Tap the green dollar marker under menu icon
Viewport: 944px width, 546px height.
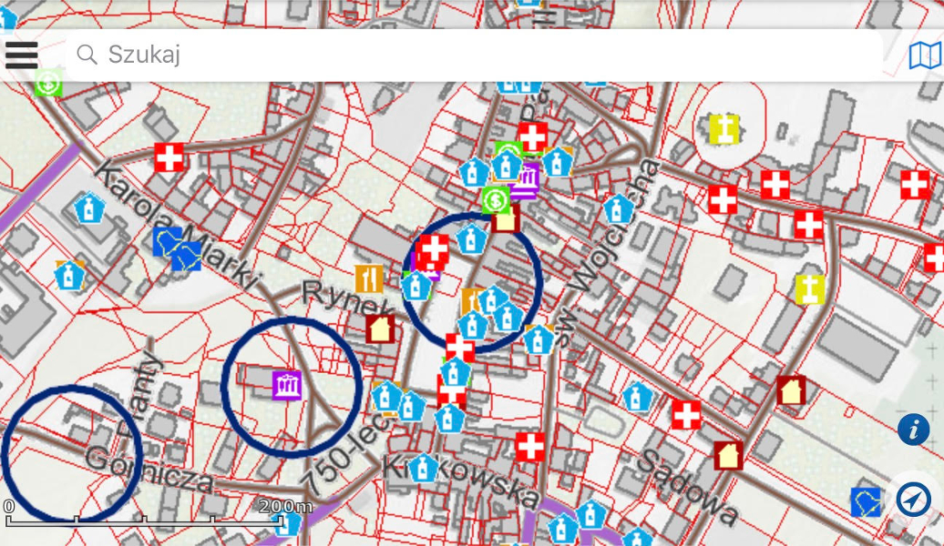(x=47, y=84)
